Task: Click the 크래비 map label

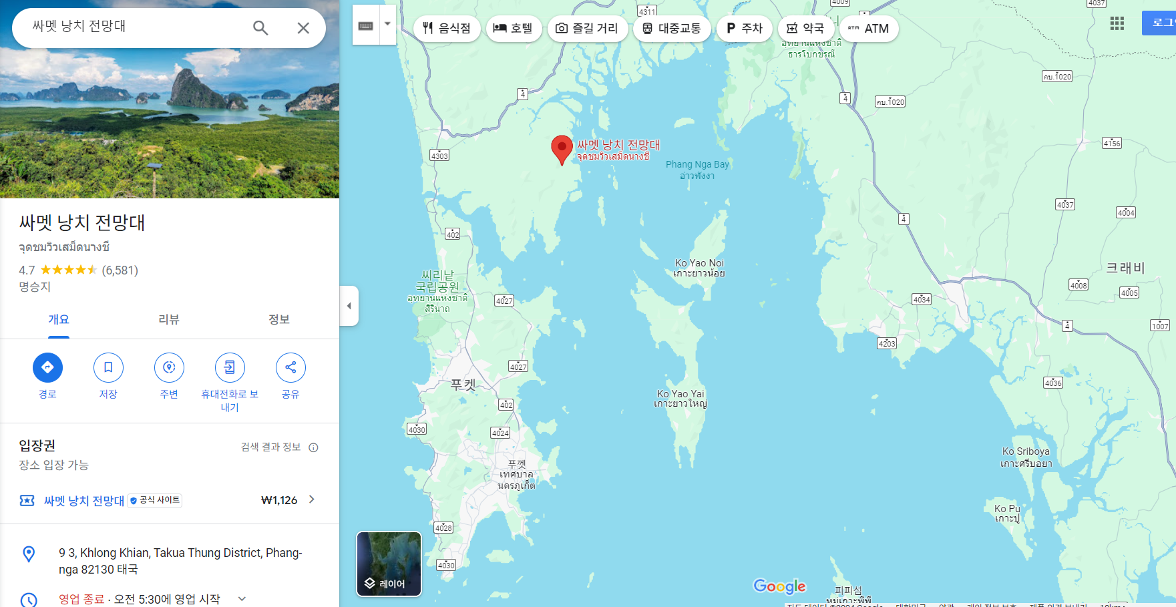Action: click(1125, 268)
